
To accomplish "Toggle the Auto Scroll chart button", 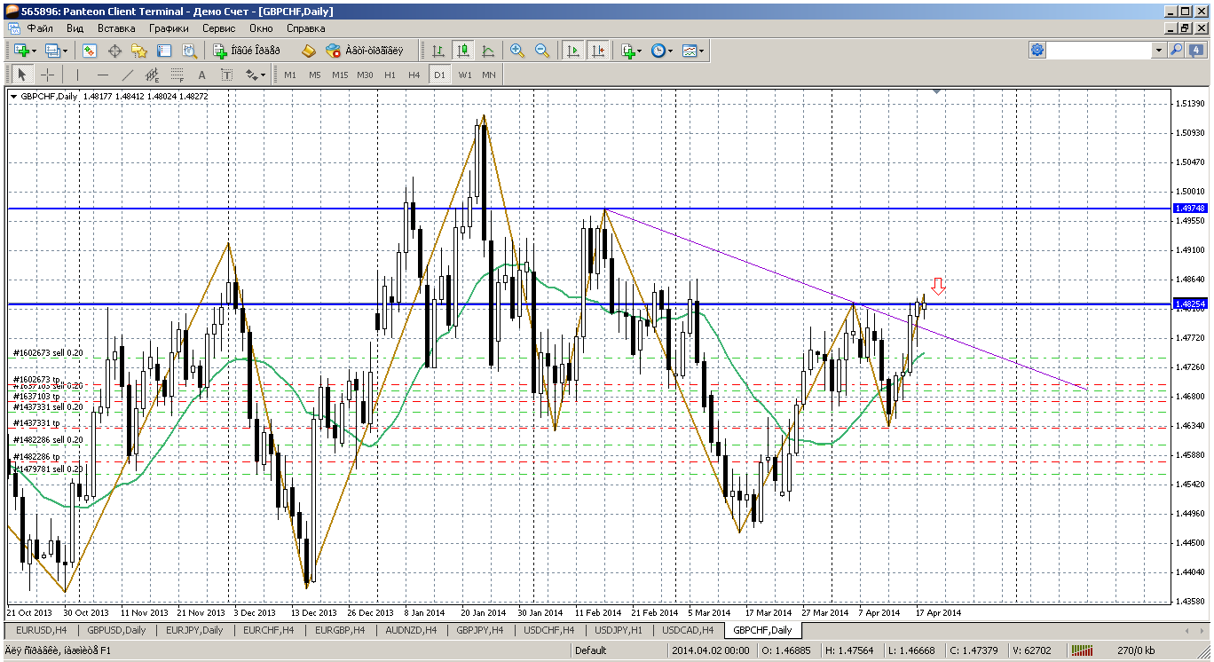I will coord(573,51).
